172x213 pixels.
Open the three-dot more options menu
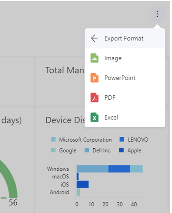[157, 14]
